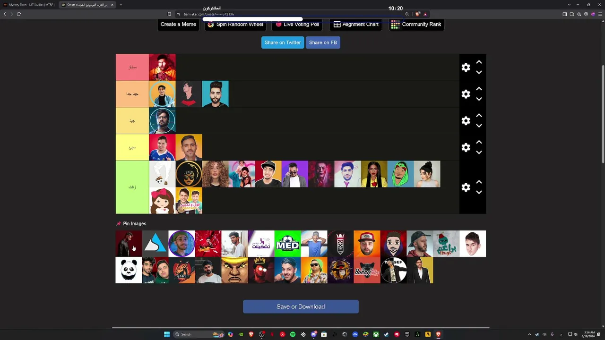Screen dimensions: 605x340
Task: Move the سيئ tier row down
Action: [479, 153]
